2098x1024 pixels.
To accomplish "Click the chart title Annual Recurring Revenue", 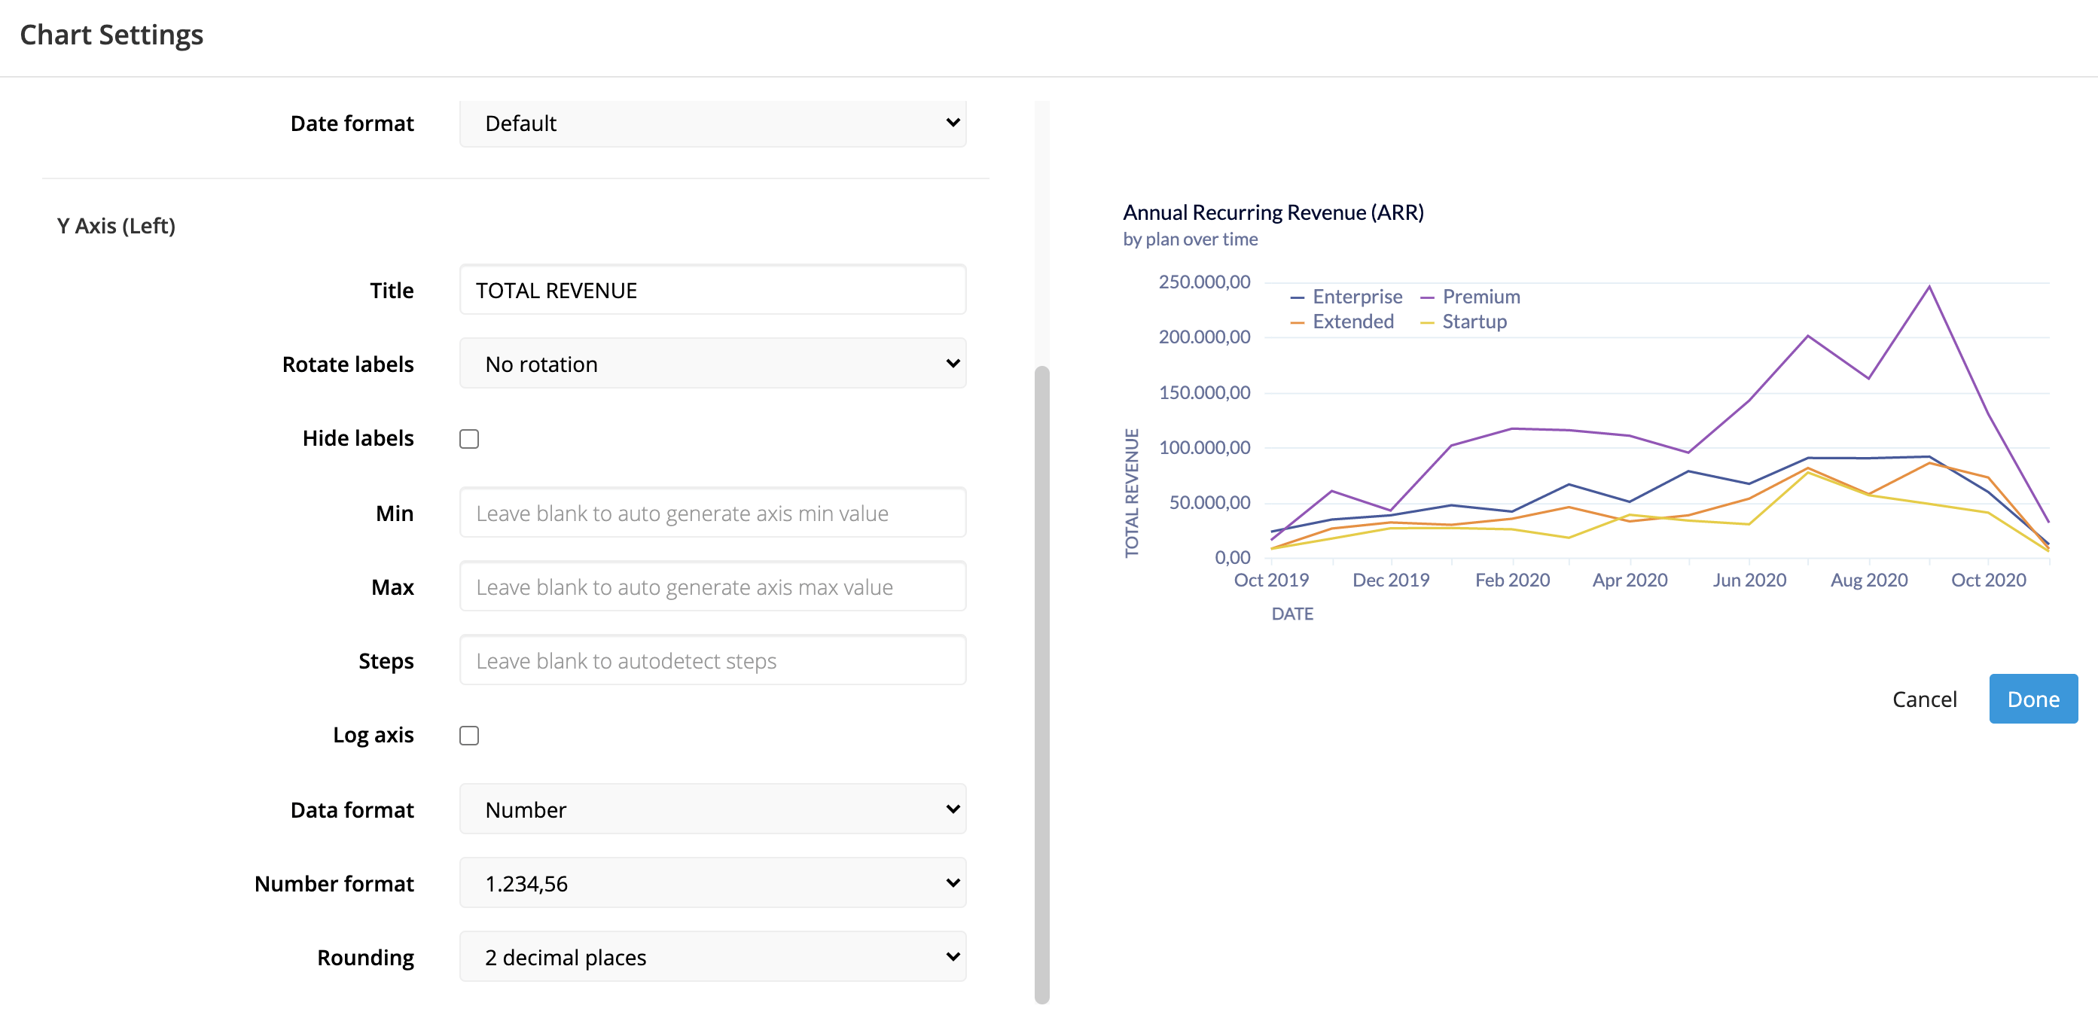I will (x=1274, y=212).
